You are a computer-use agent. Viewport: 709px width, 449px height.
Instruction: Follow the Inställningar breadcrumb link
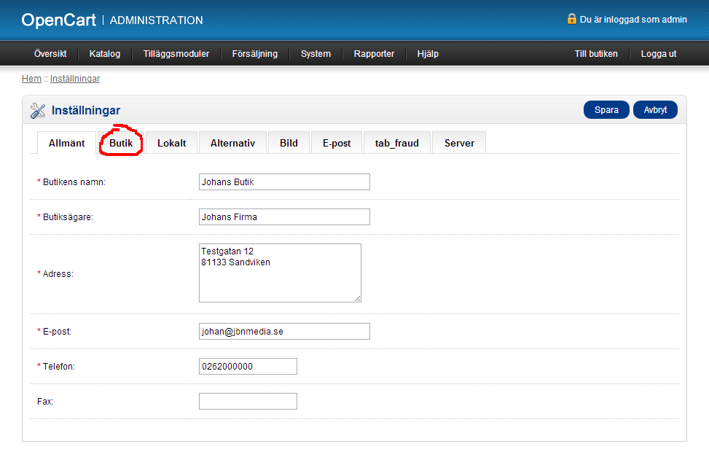click(75, 79)
